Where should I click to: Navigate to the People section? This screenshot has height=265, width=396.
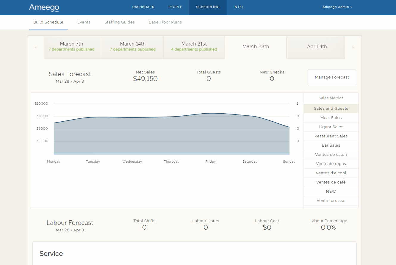coord(175,7)
